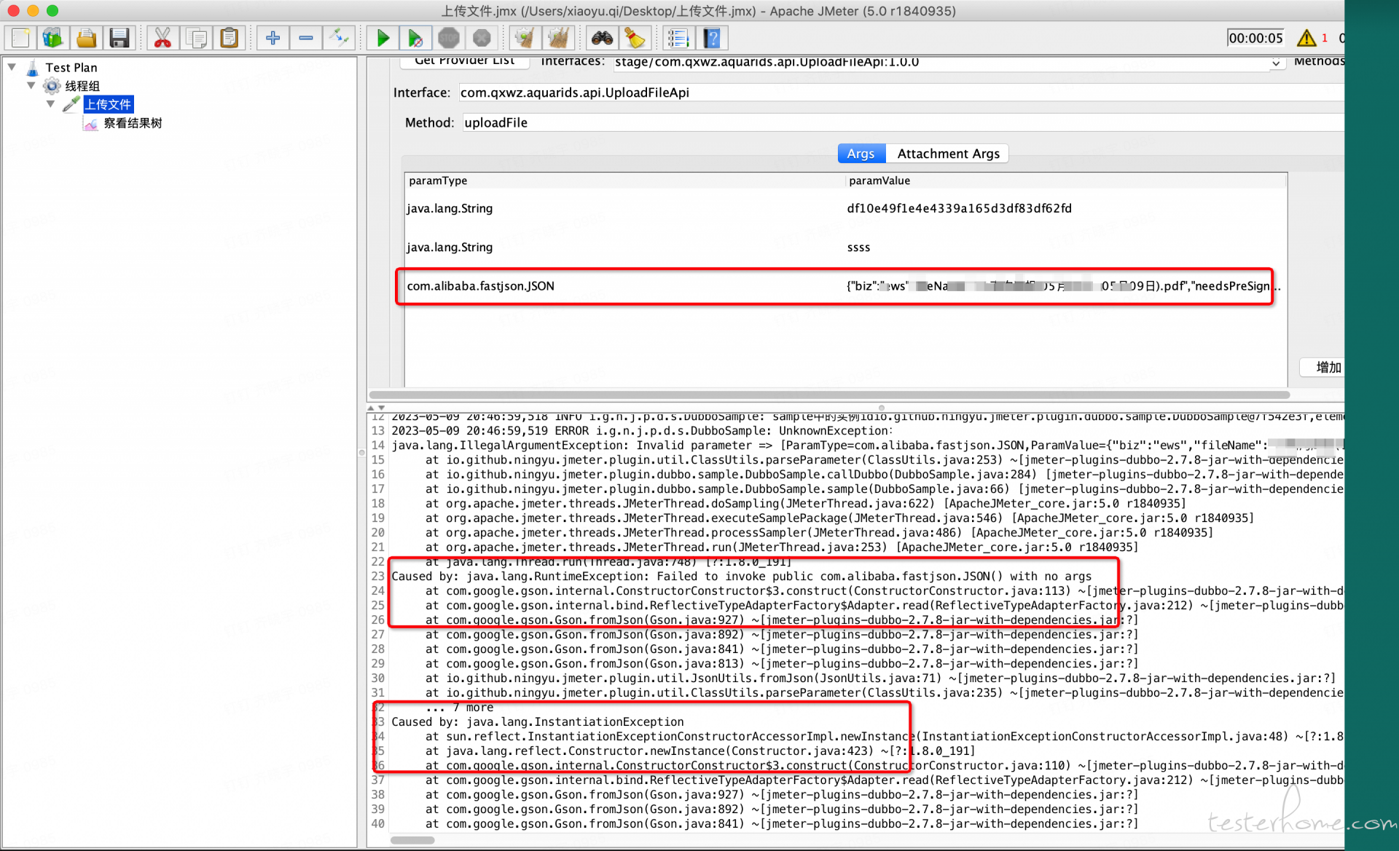Clear results with single broom icon
1399x851 pixels.
[x=525, y=38]
